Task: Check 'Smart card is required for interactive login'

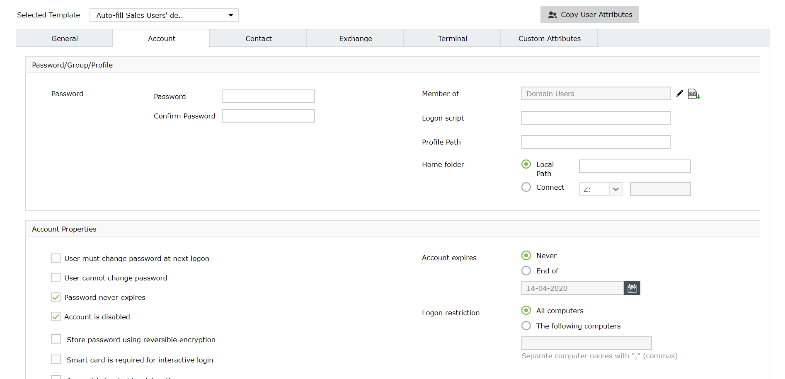Action: coord(56,359)
